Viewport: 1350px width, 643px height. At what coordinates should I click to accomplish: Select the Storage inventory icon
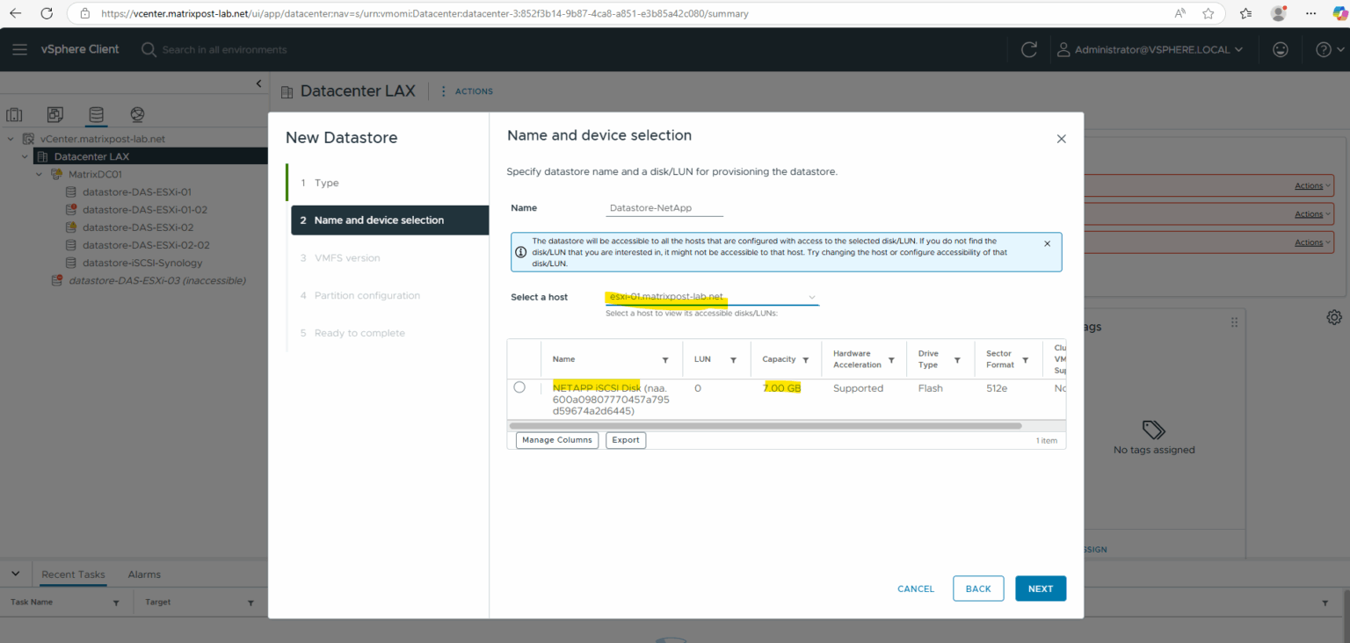[96, 114]
